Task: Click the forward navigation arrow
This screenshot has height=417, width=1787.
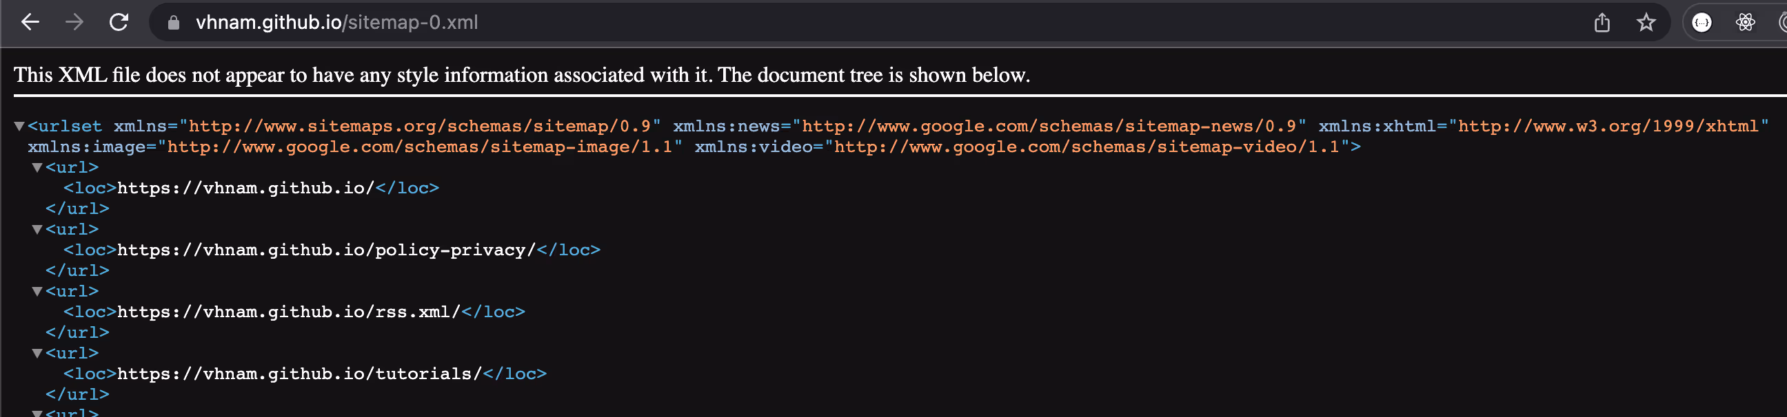Action: pyautogui.click(x=74, y=22)
